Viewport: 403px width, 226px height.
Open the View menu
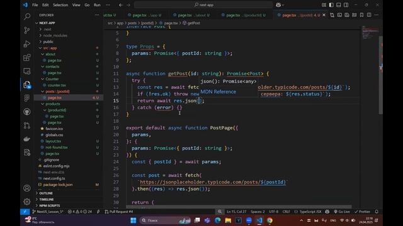click(76, 5)
